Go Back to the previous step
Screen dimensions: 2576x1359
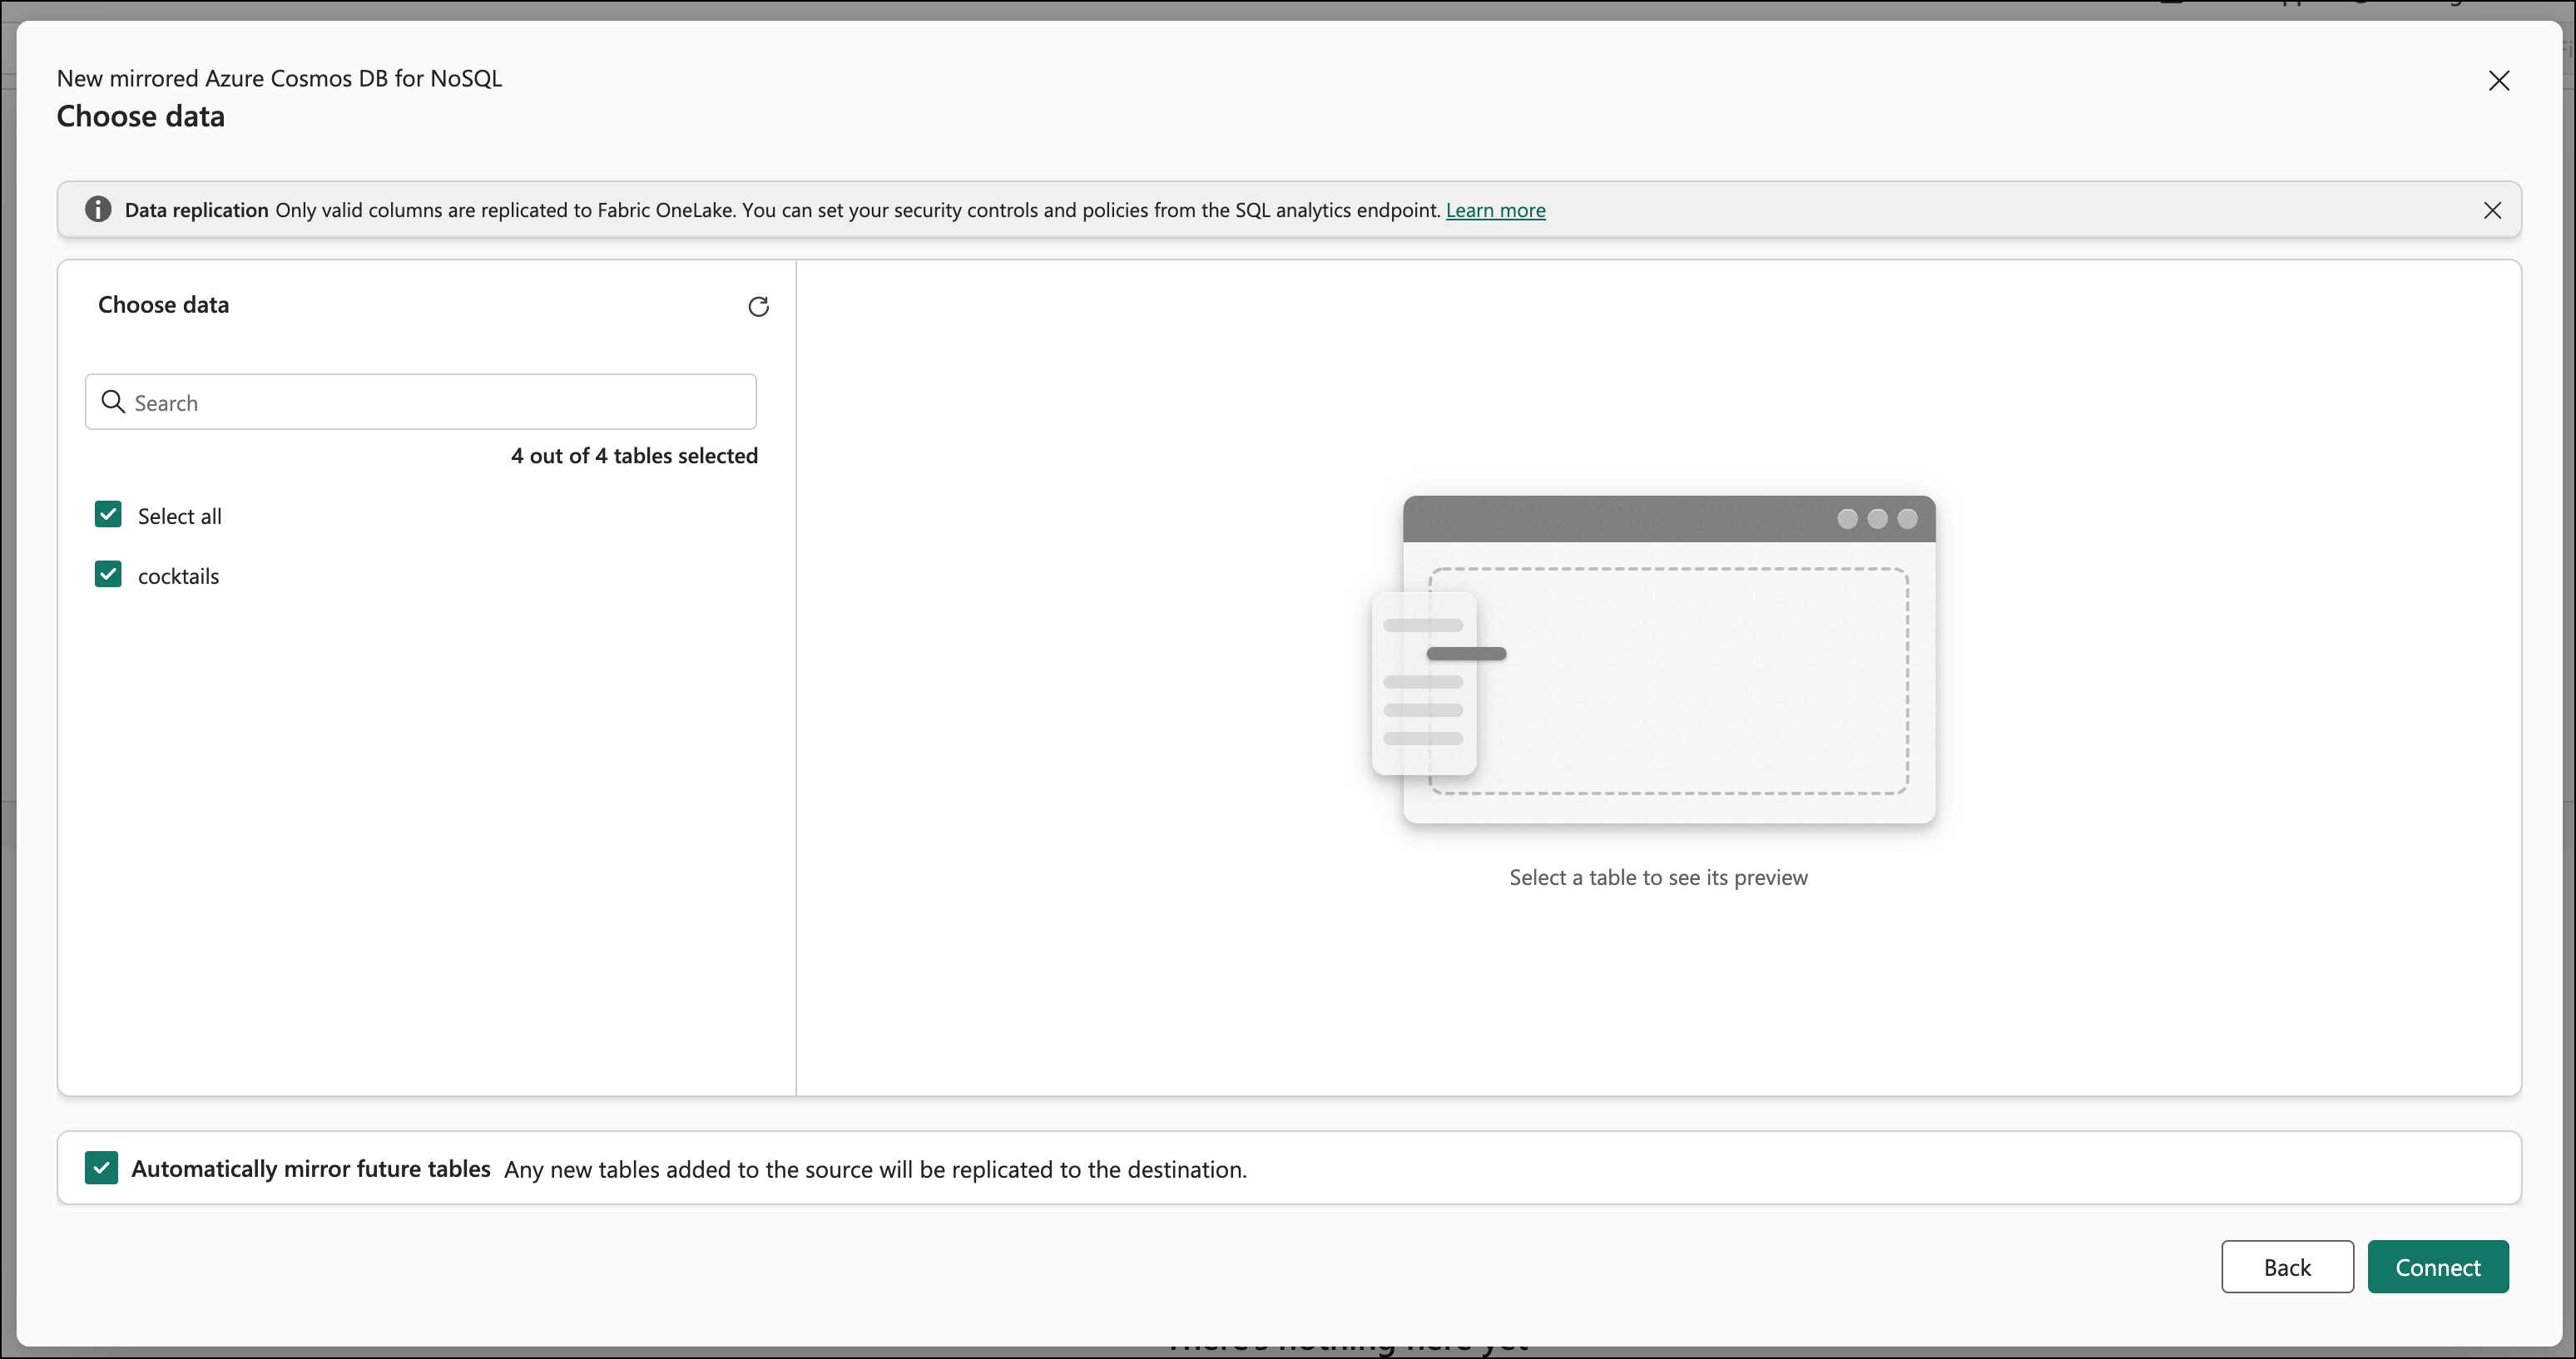click(2287, 1267)
